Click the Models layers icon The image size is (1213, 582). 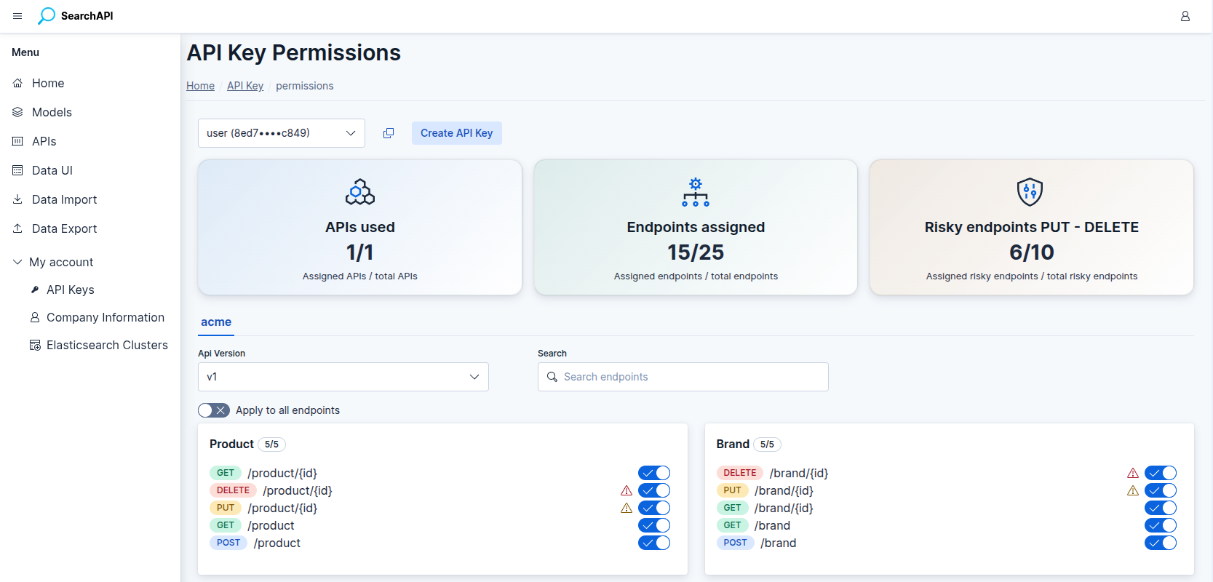tap(17, 112)
